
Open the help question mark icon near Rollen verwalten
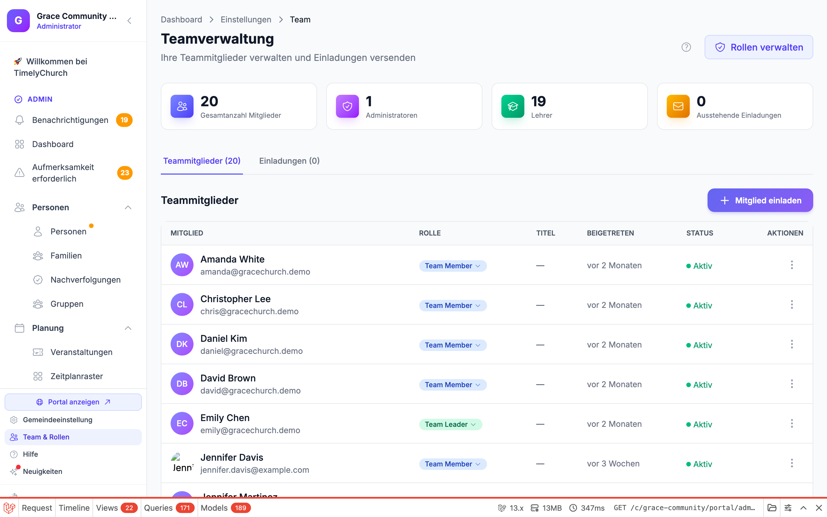(x=686, y=47)
